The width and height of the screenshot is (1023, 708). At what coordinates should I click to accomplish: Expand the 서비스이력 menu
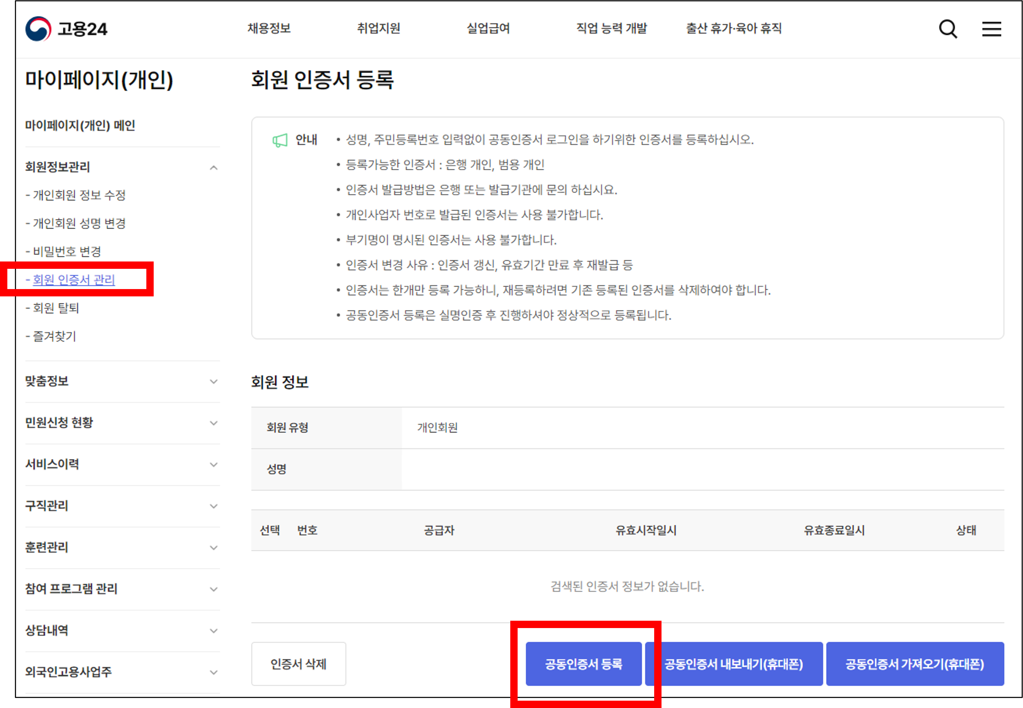[213, 464]
